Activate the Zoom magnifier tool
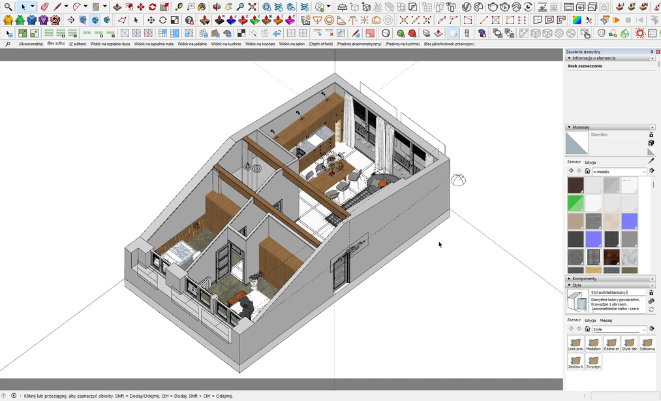Viewport: 661px width, 401px height. pyautogui.click(x=240, y=7)
